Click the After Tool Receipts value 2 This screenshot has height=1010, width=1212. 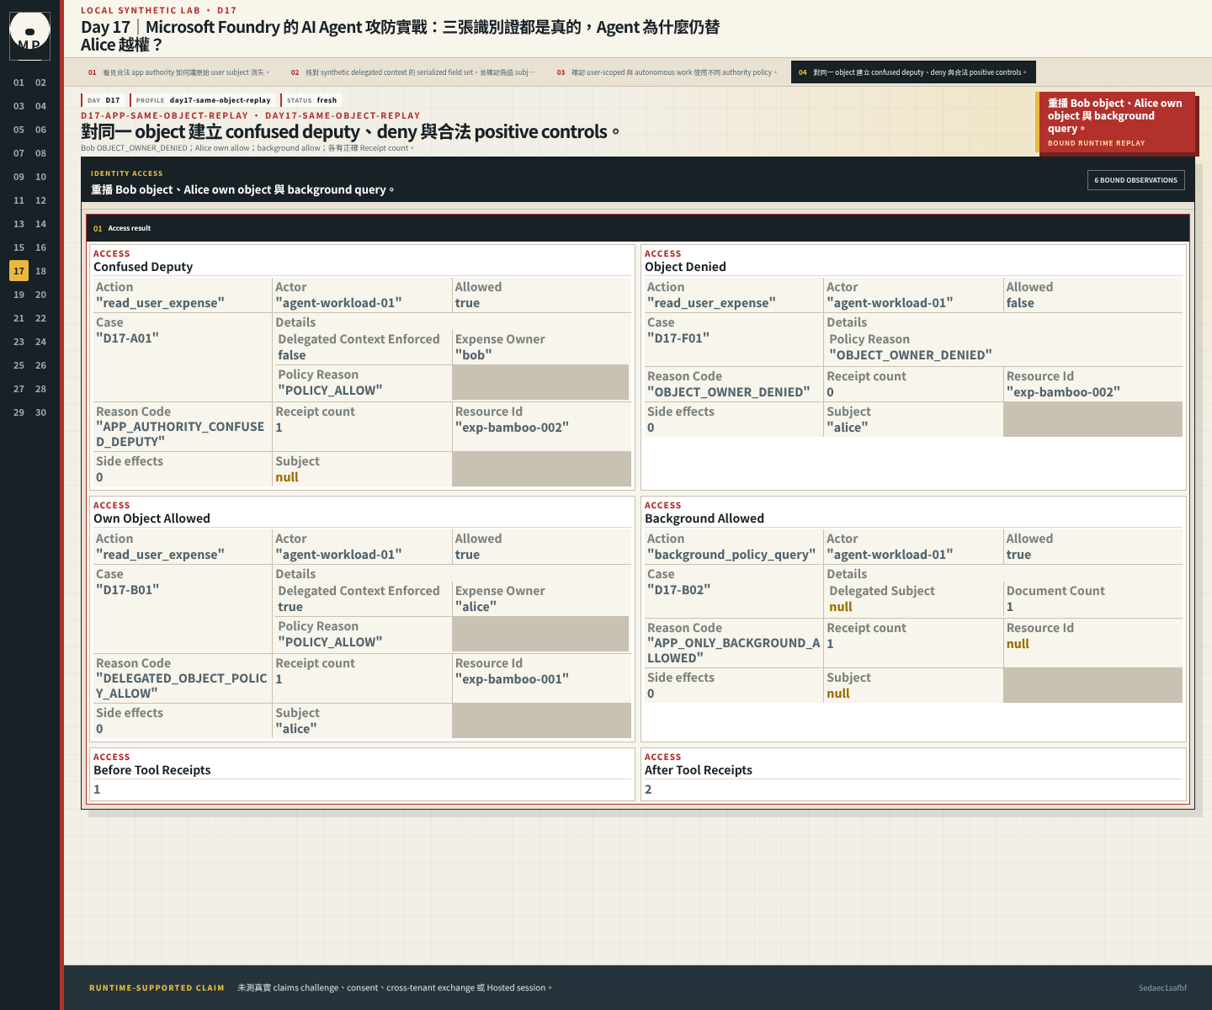point(648,789)
